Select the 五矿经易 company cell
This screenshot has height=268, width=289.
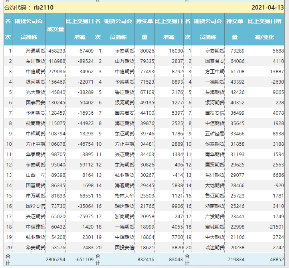(x=214, y=133)
